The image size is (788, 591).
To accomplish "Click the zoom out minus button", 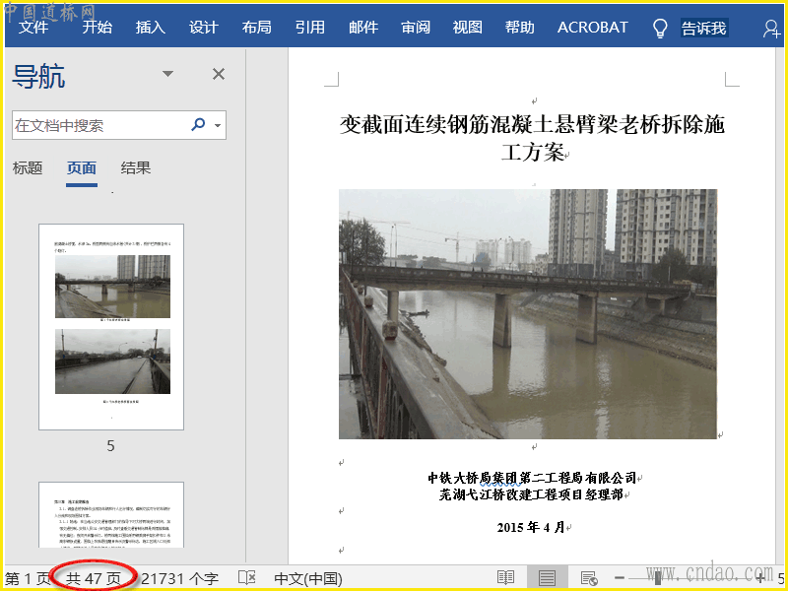I will 620,578.
